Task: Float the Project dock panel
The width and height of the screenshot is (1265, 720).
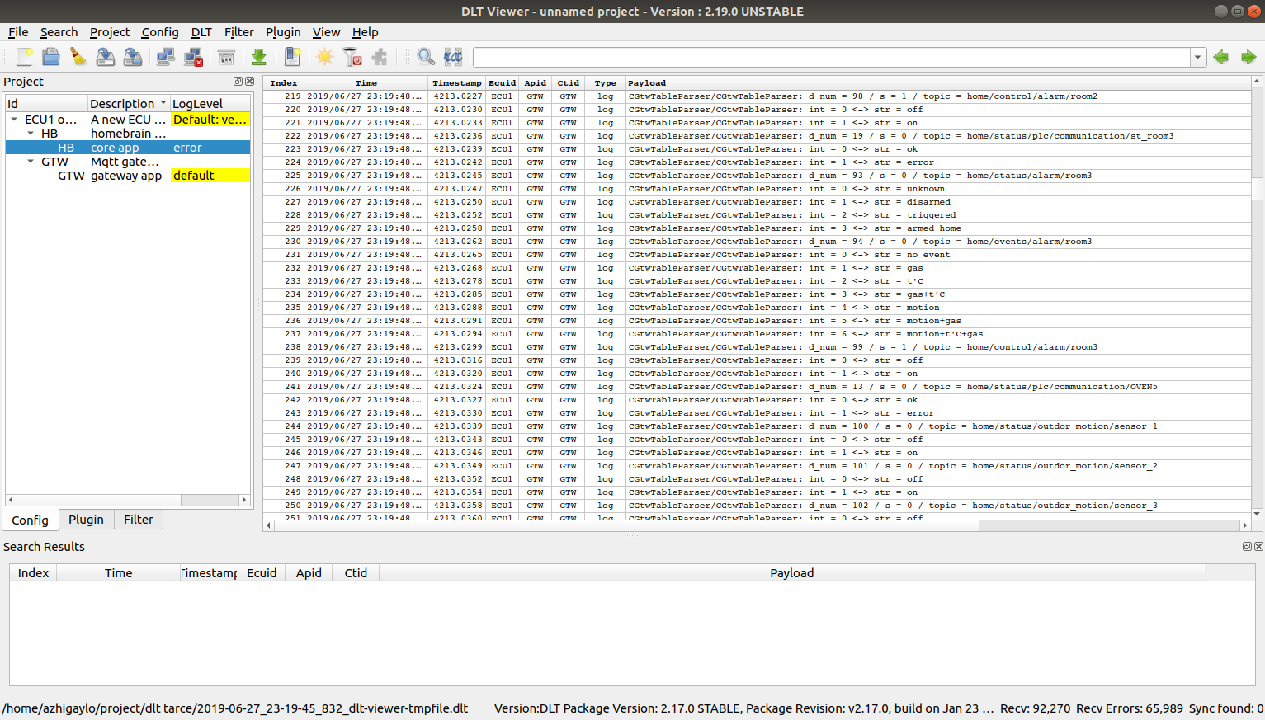Action: [x=238, y=82]
